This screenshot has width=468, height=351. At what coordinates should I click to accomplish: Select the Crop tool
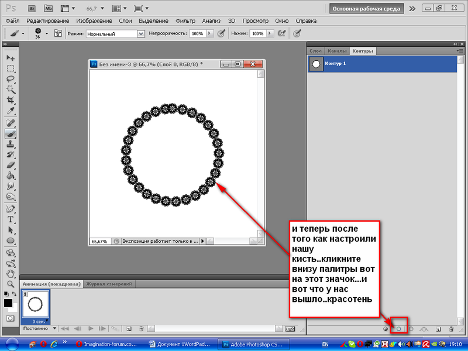11,100
